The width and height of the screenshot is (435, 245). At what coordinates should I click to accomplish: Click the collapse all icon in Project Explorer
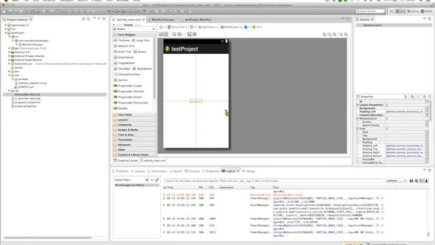[83, 19]
